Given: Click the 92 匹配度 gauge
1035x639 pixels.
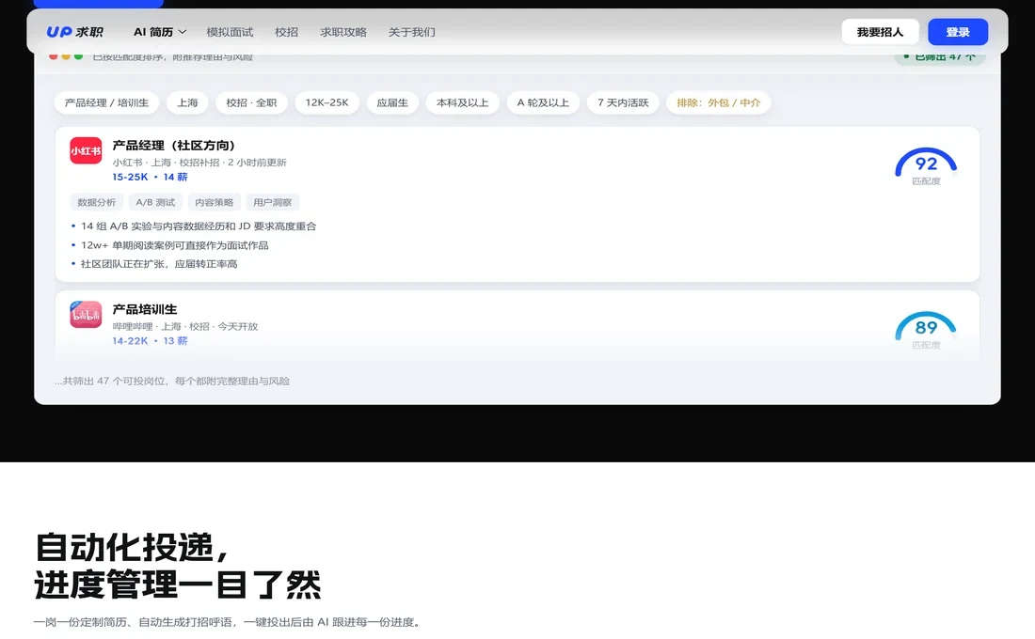Looking at the screenshot, I should pyautogui.click(x=926, y=166).
